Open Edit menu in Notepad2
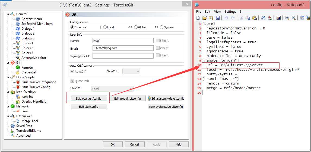The width and height of the screenshot is (311, 152). pos(208,12)
